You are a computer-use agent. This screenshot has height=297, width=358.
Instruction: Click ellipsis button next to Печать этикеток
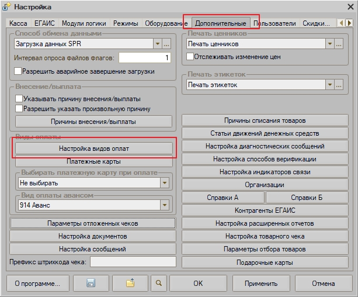[339, 85]
